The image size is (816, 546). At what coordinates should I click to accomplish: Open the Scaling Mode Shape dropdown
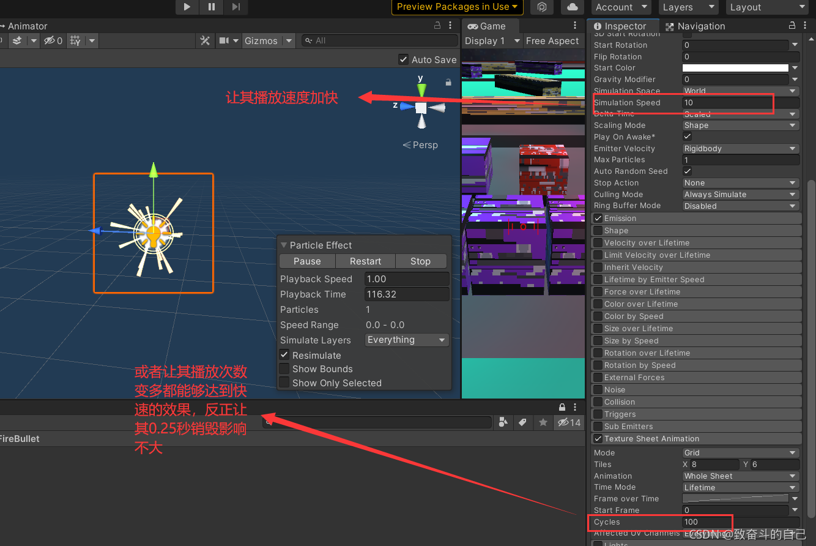741,125
